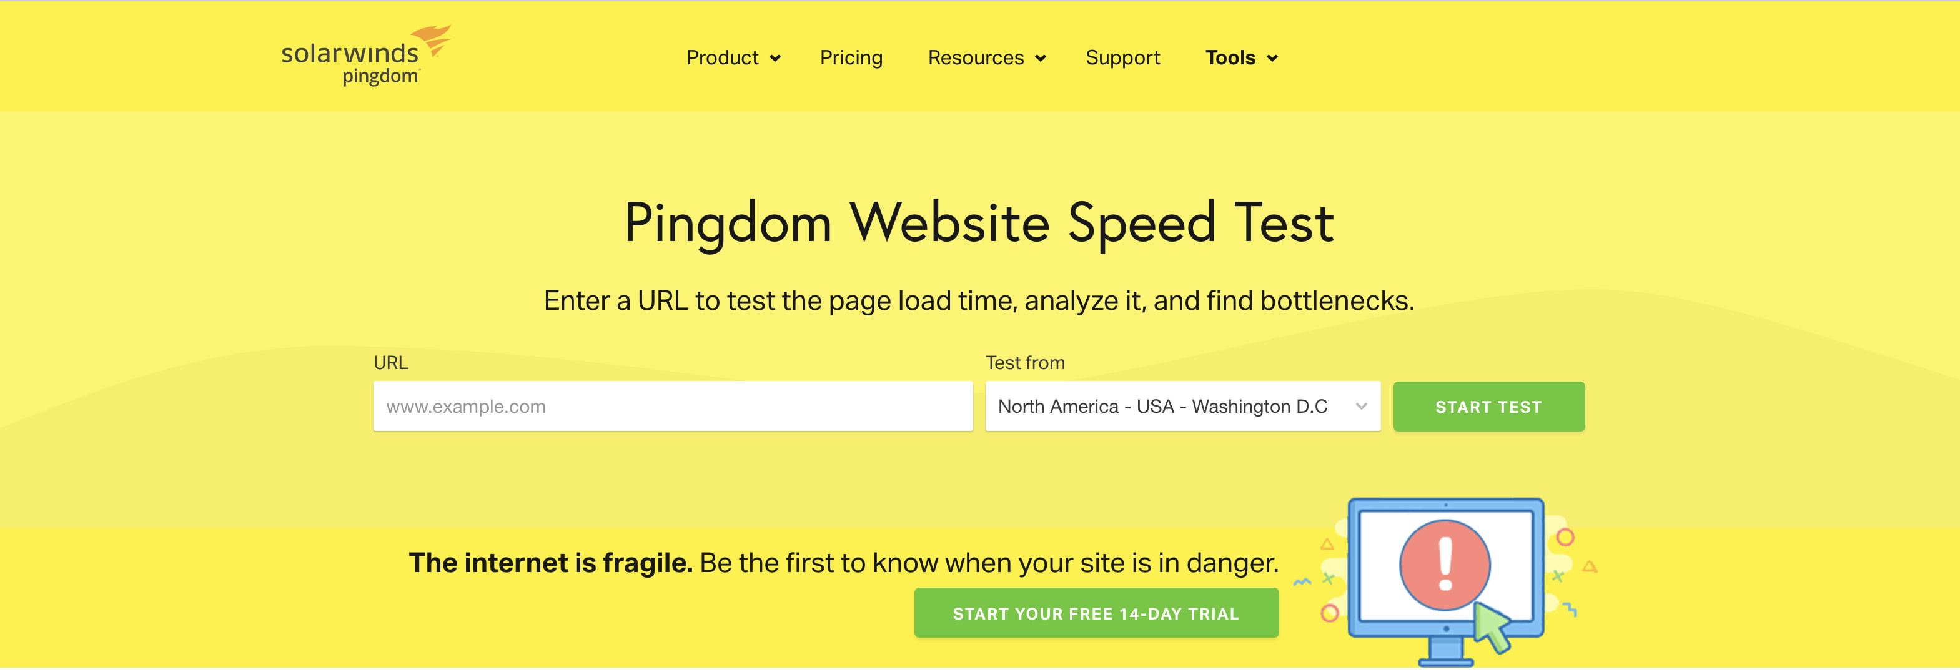
Task: Click the arrow in the location selector
Action: (x=1361, y=407)
